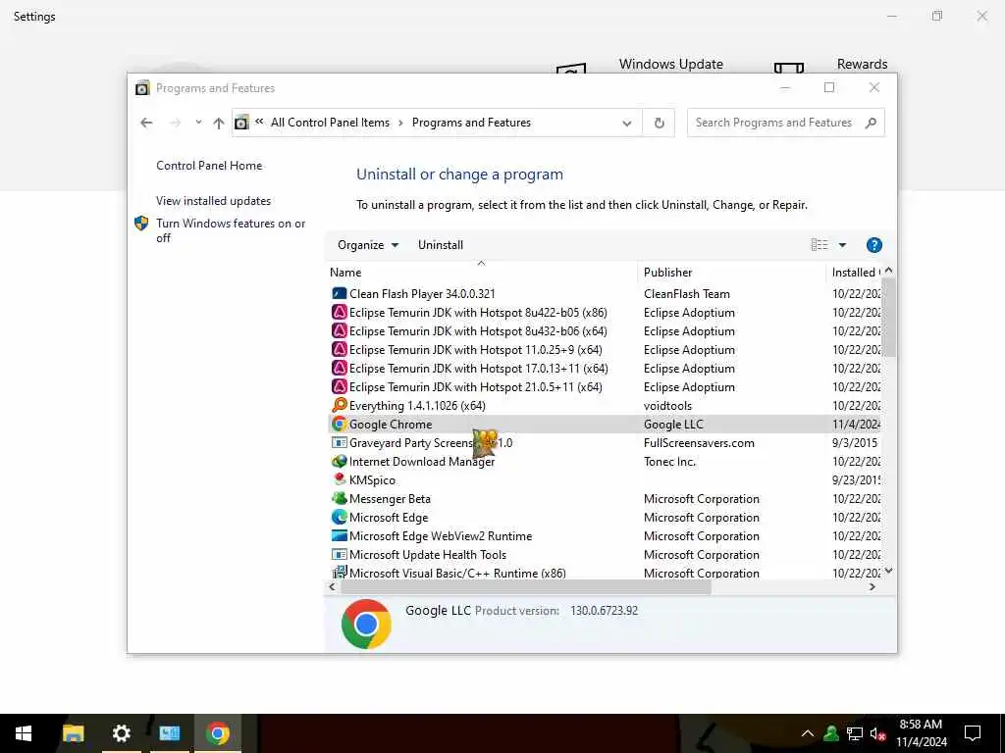Click the voidtools publisher cell

pyautogui.click(x=667, y=405)
